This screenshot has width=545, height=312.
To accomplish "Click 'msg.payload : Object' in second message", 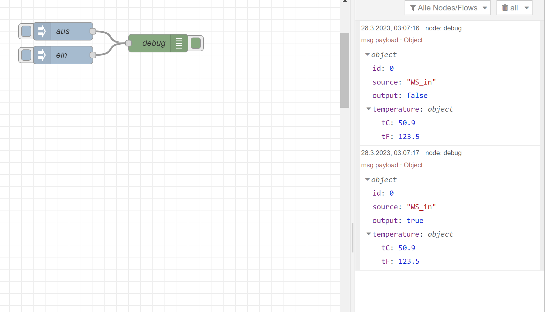I will click(x=392, y=165).
